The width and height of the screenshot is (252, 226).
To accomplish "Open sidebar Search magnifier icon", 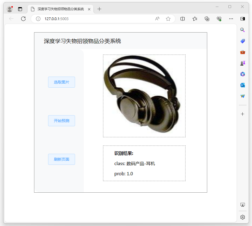I will coord(242,30).
